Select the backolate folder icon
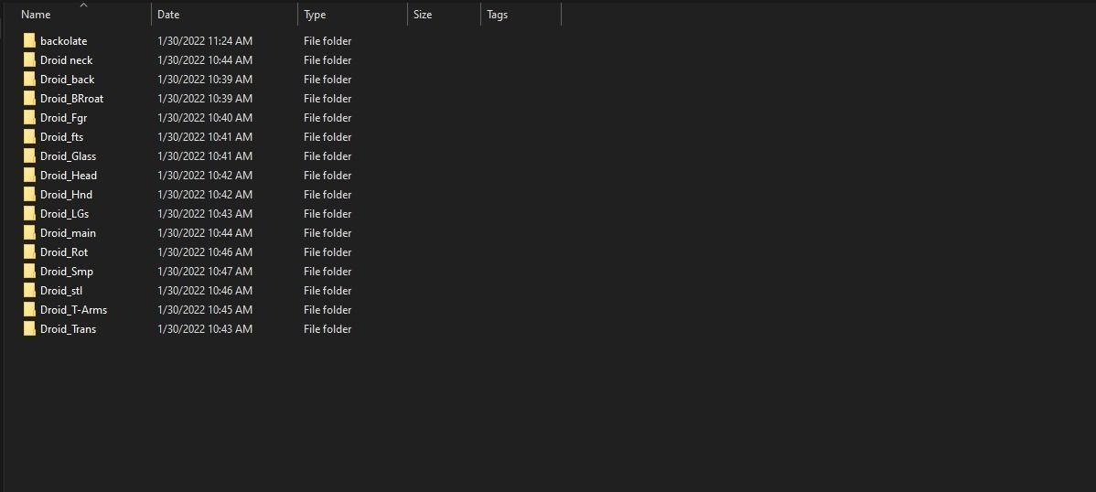The height and width of the screenshot is (492, 1096). [28, 40]
